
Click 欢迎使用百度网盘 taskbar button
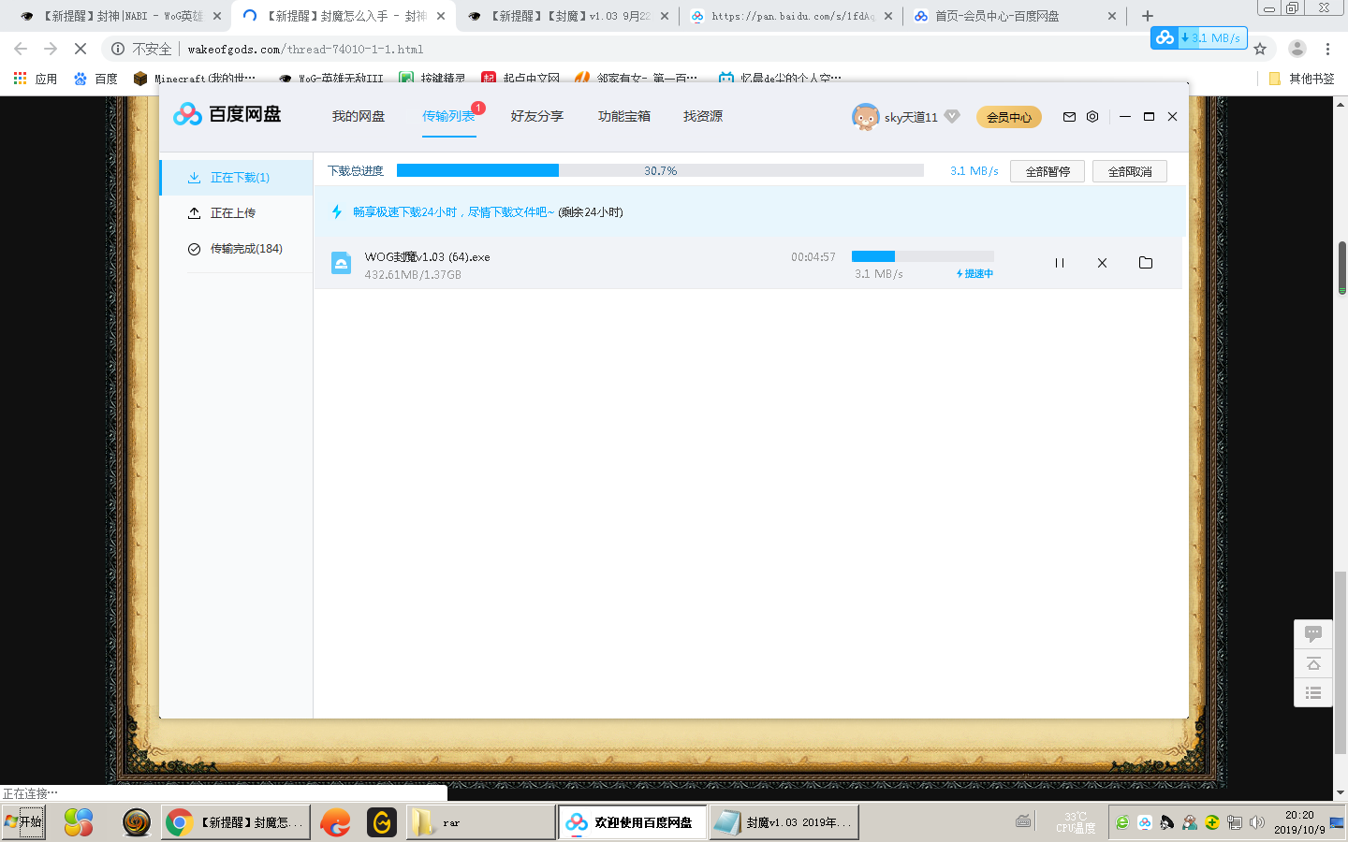pos(633,822)
